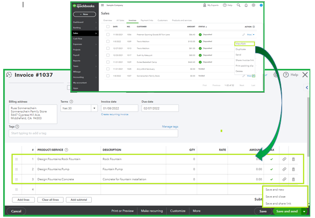
Task: Click Help question icon in invoice window
Action: [286, 75]
